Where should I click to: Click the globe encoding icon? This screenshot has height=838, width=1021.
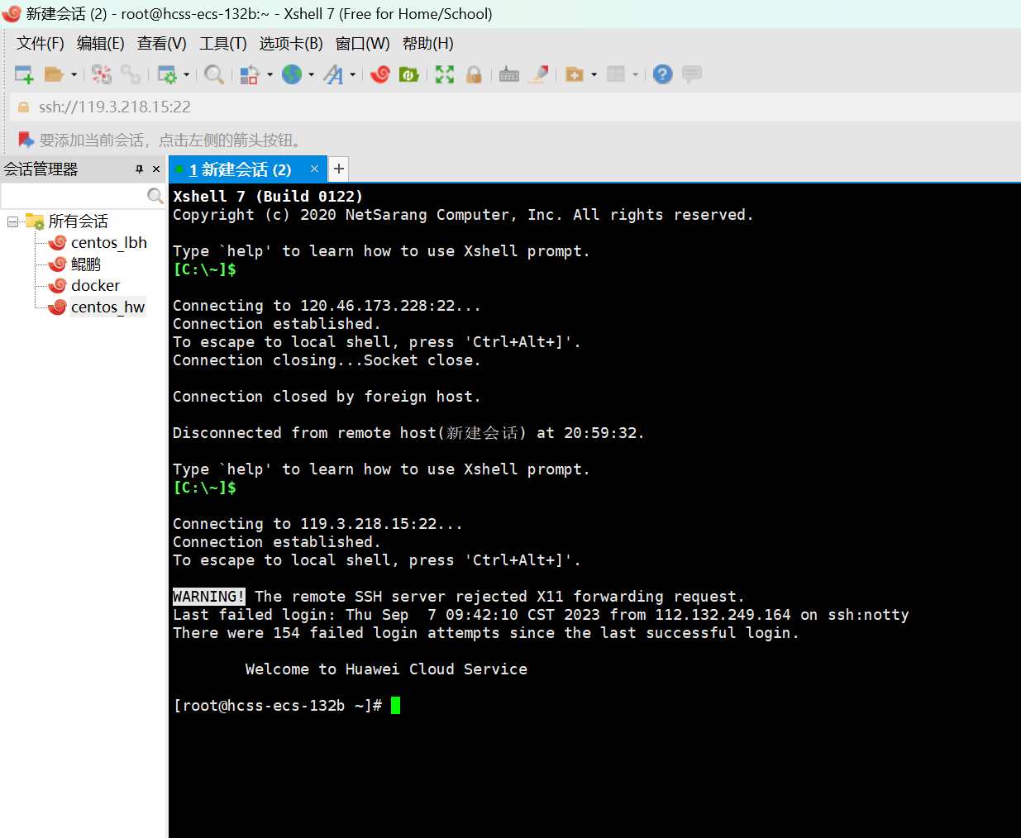[x=292, y=74]
